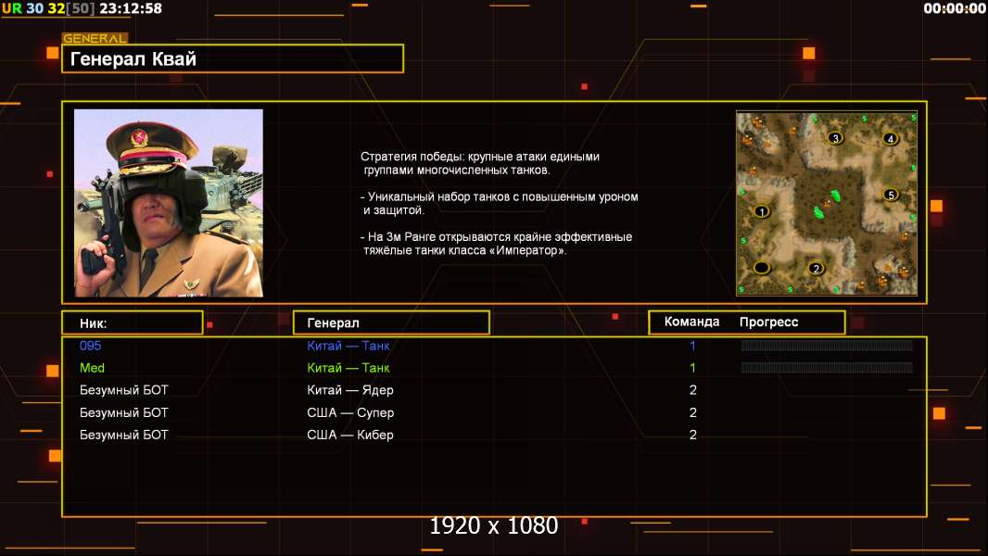
Task: Click the Генерал Квай title field
Action: coord(233,58)
